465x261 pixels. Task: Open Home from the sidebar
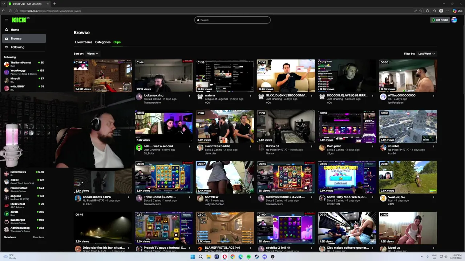pos(24,30)
